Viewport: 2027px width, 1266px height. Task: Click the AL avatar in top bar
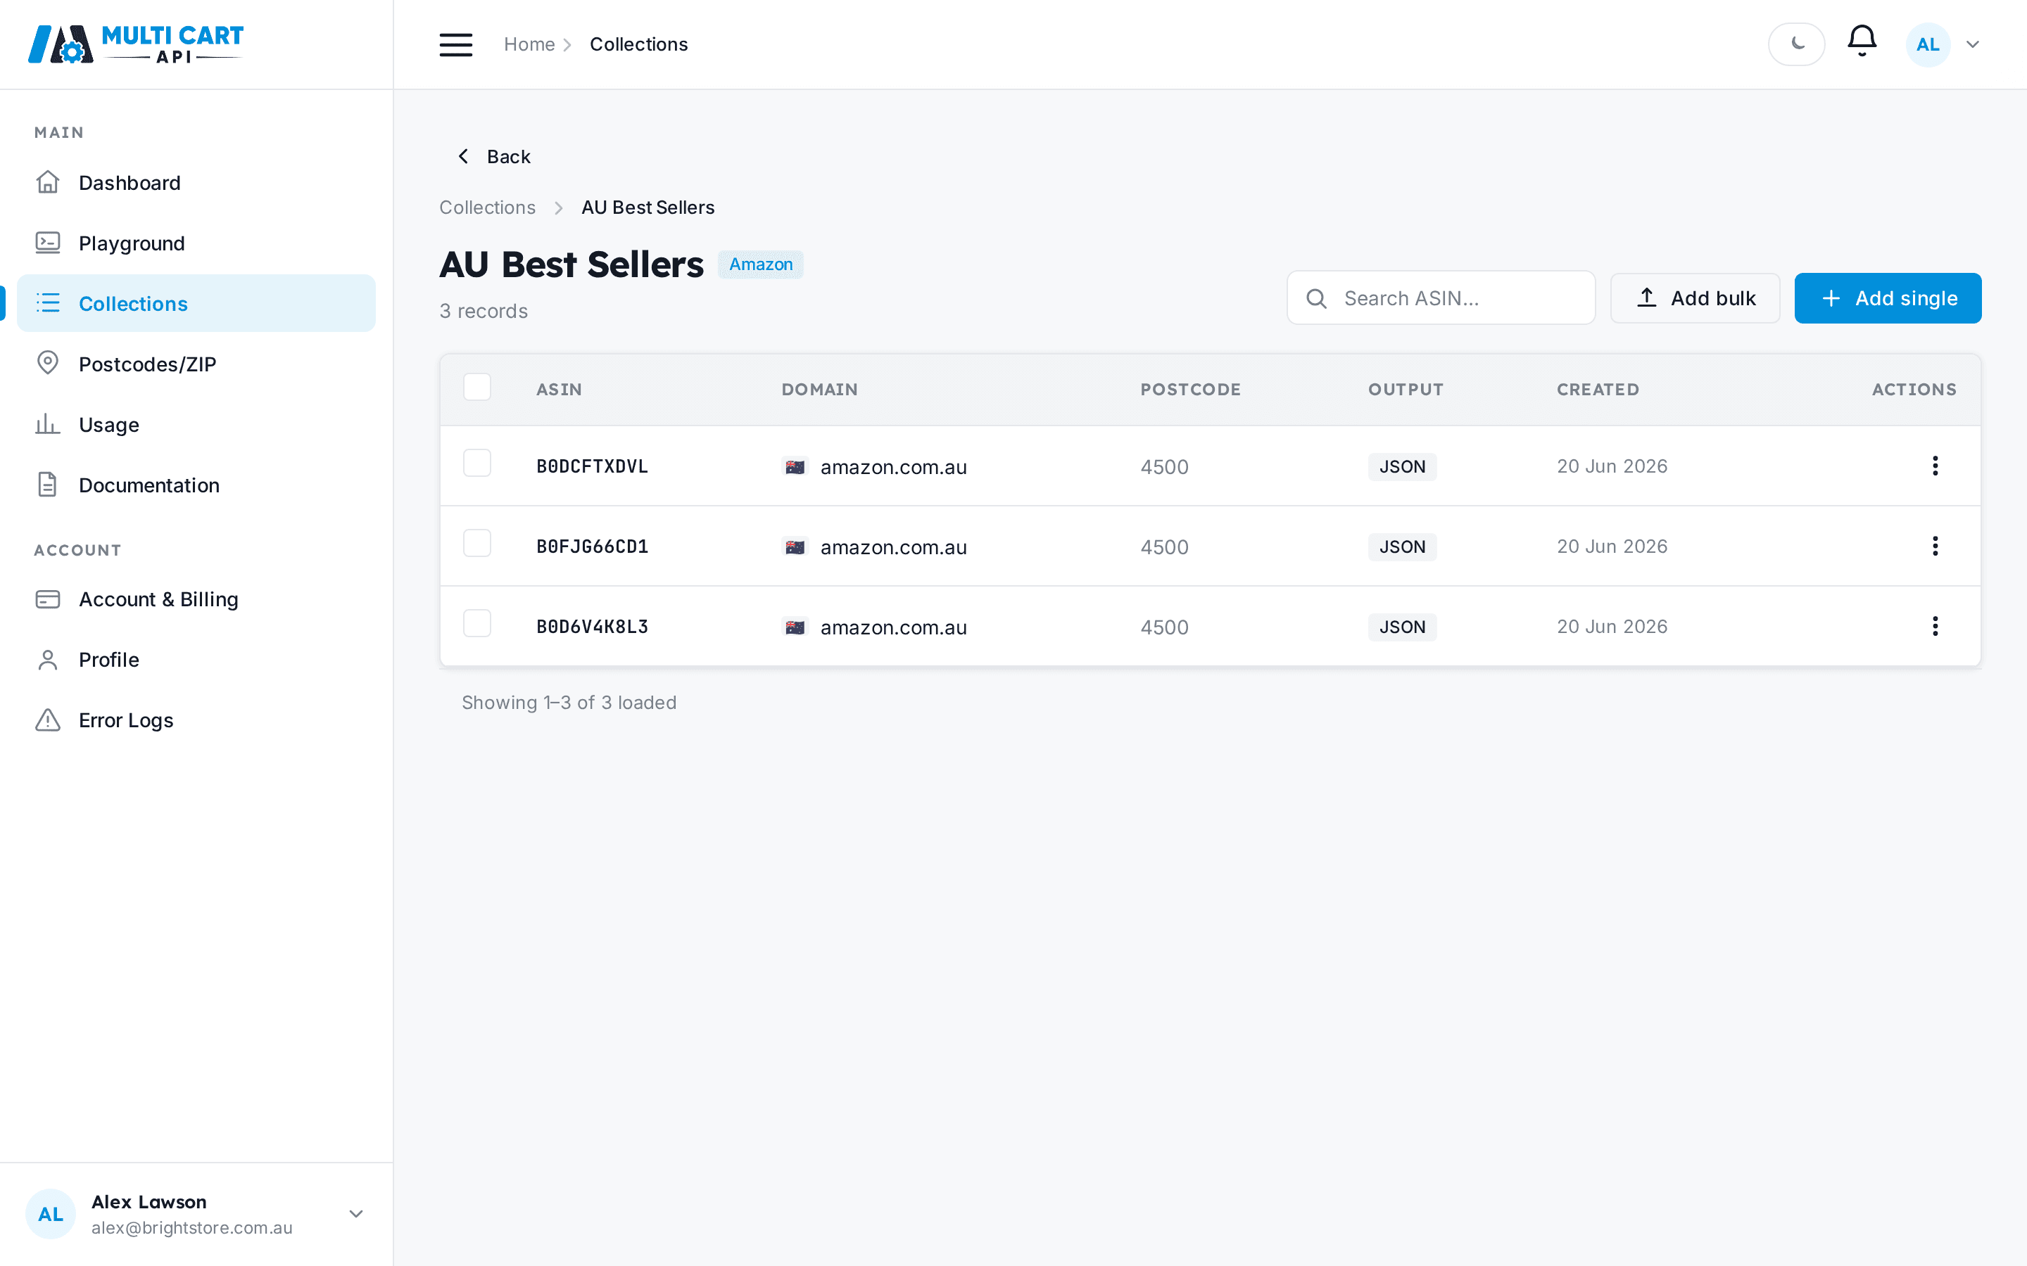pyautogui.click(x=1927, y=44)
